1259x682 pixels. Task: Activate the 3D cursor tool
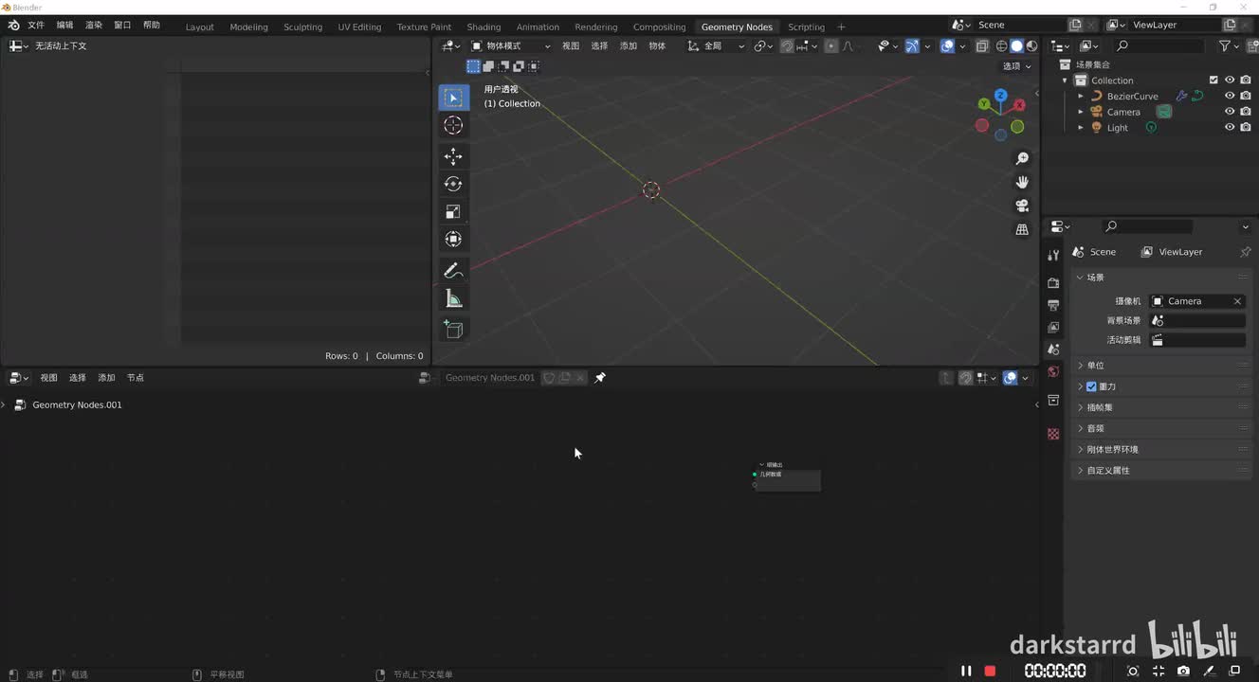[x=453, y=125]
